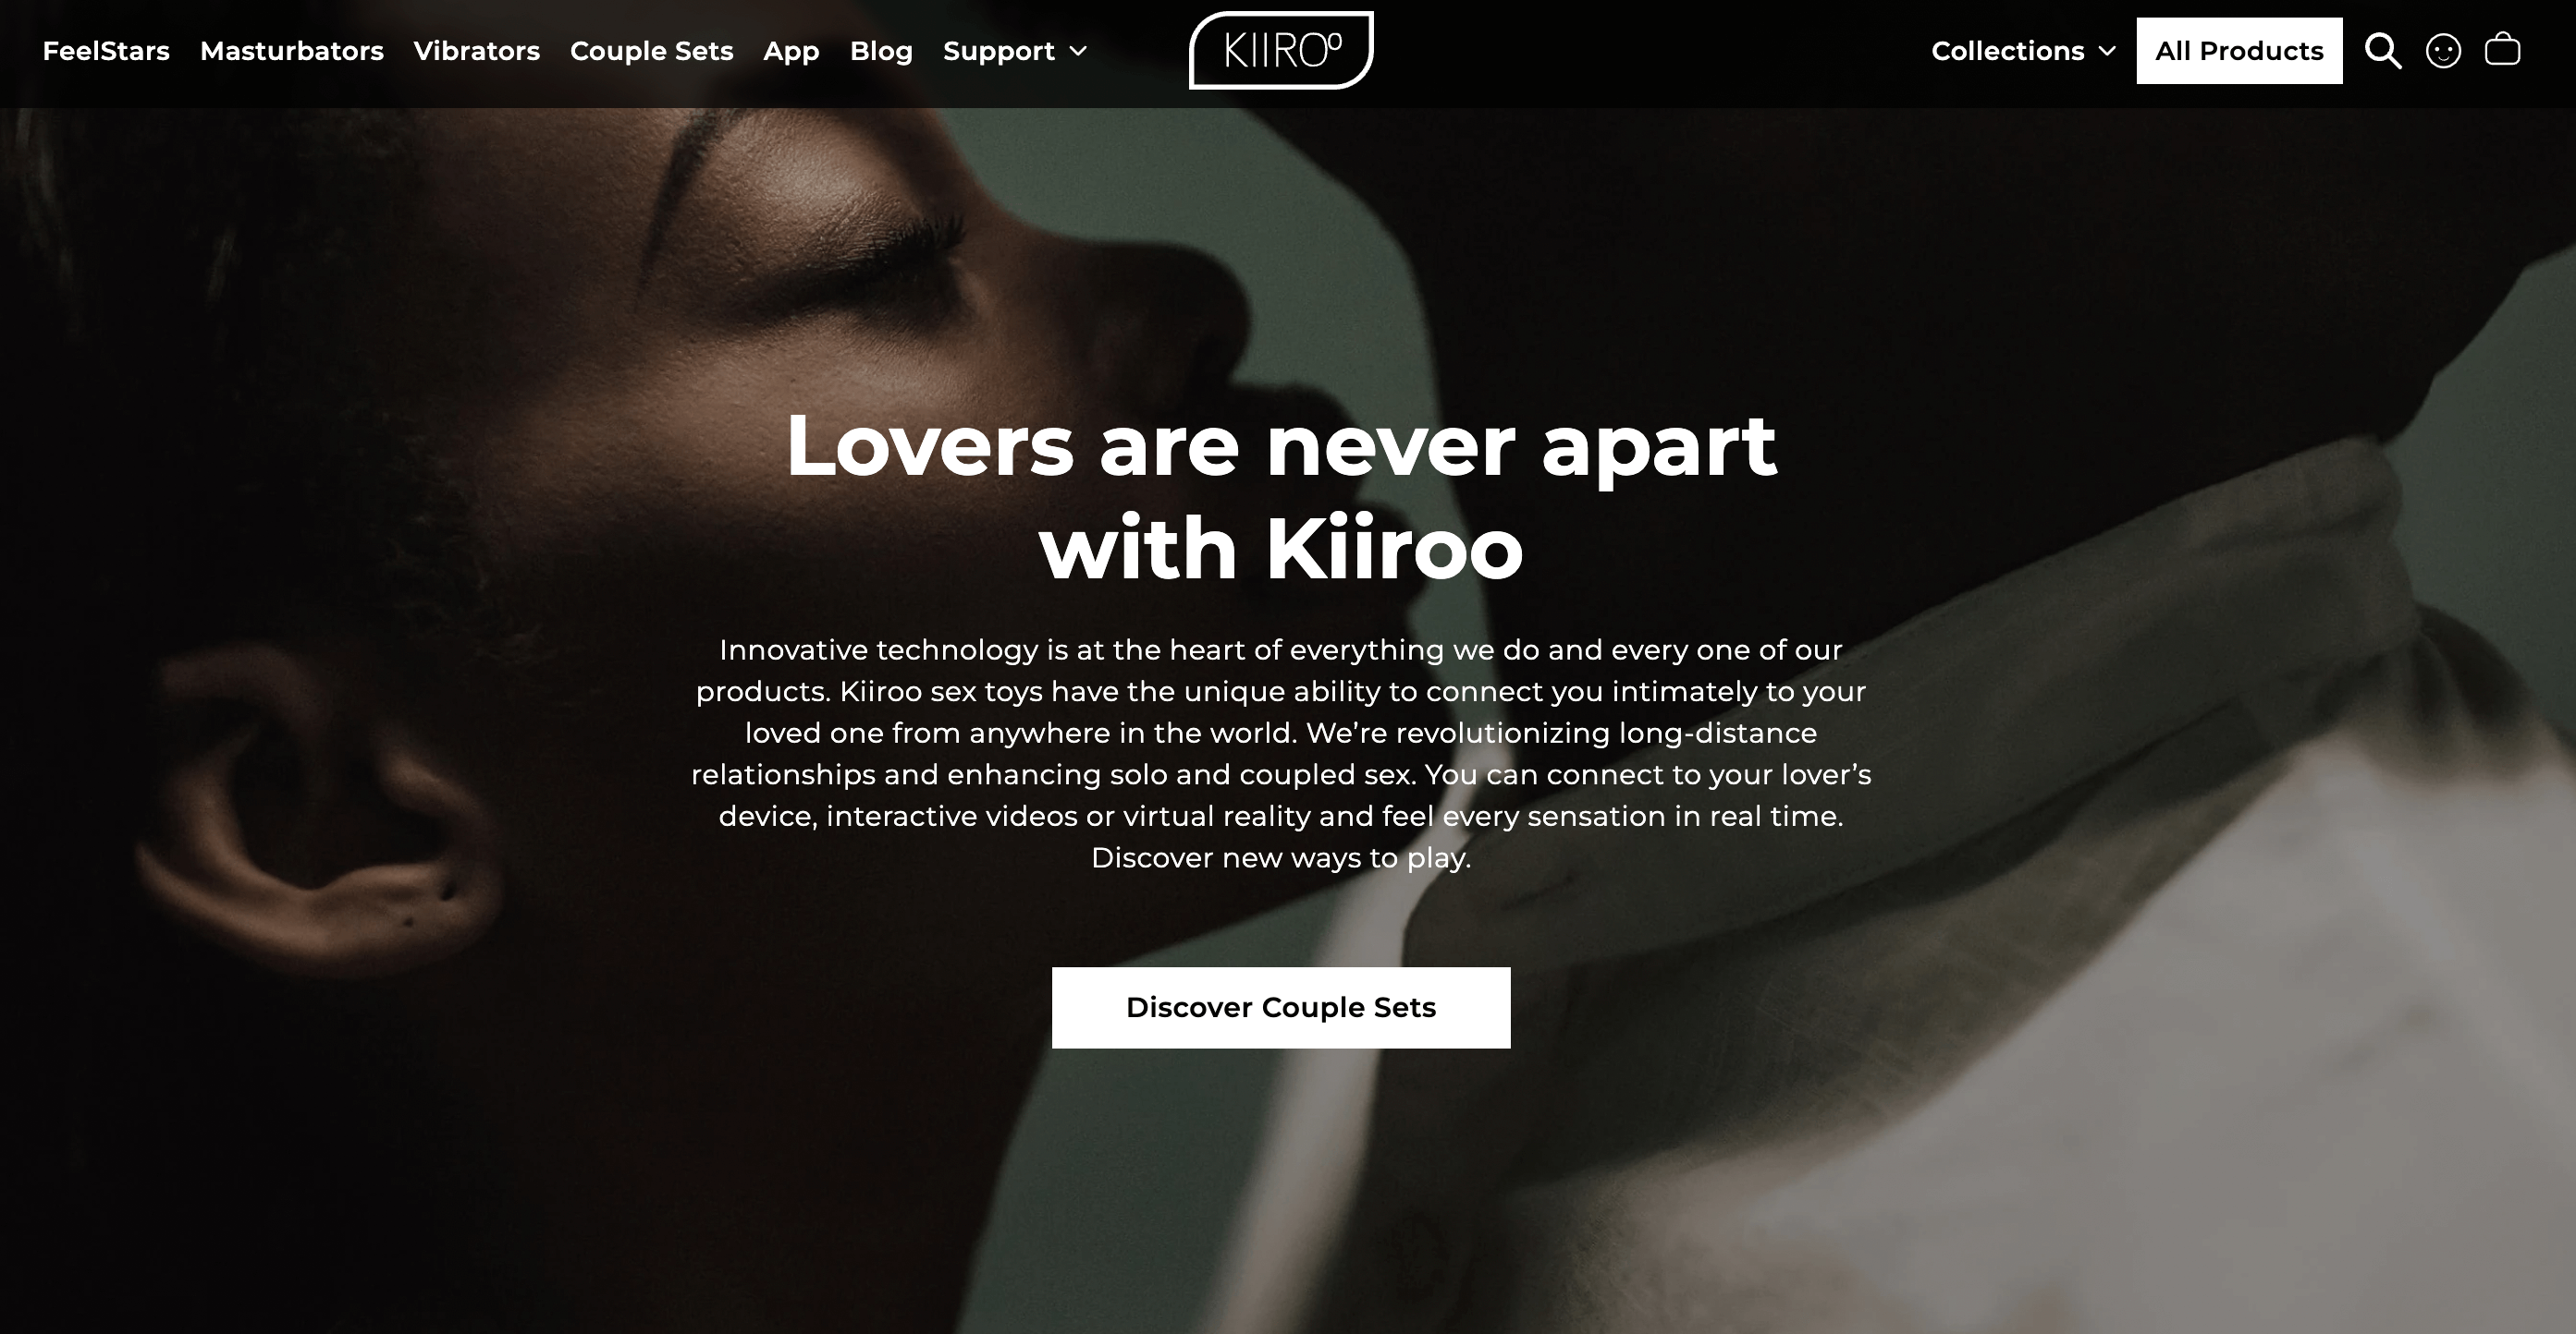Click the smiley account icon

pos(2443,51)
